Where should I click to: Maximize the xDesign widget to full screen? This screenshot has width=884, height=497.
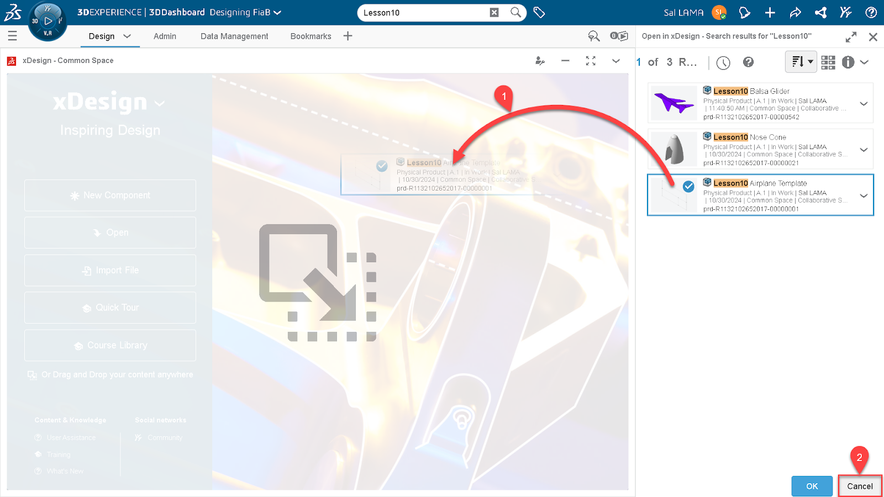(591, 61)
